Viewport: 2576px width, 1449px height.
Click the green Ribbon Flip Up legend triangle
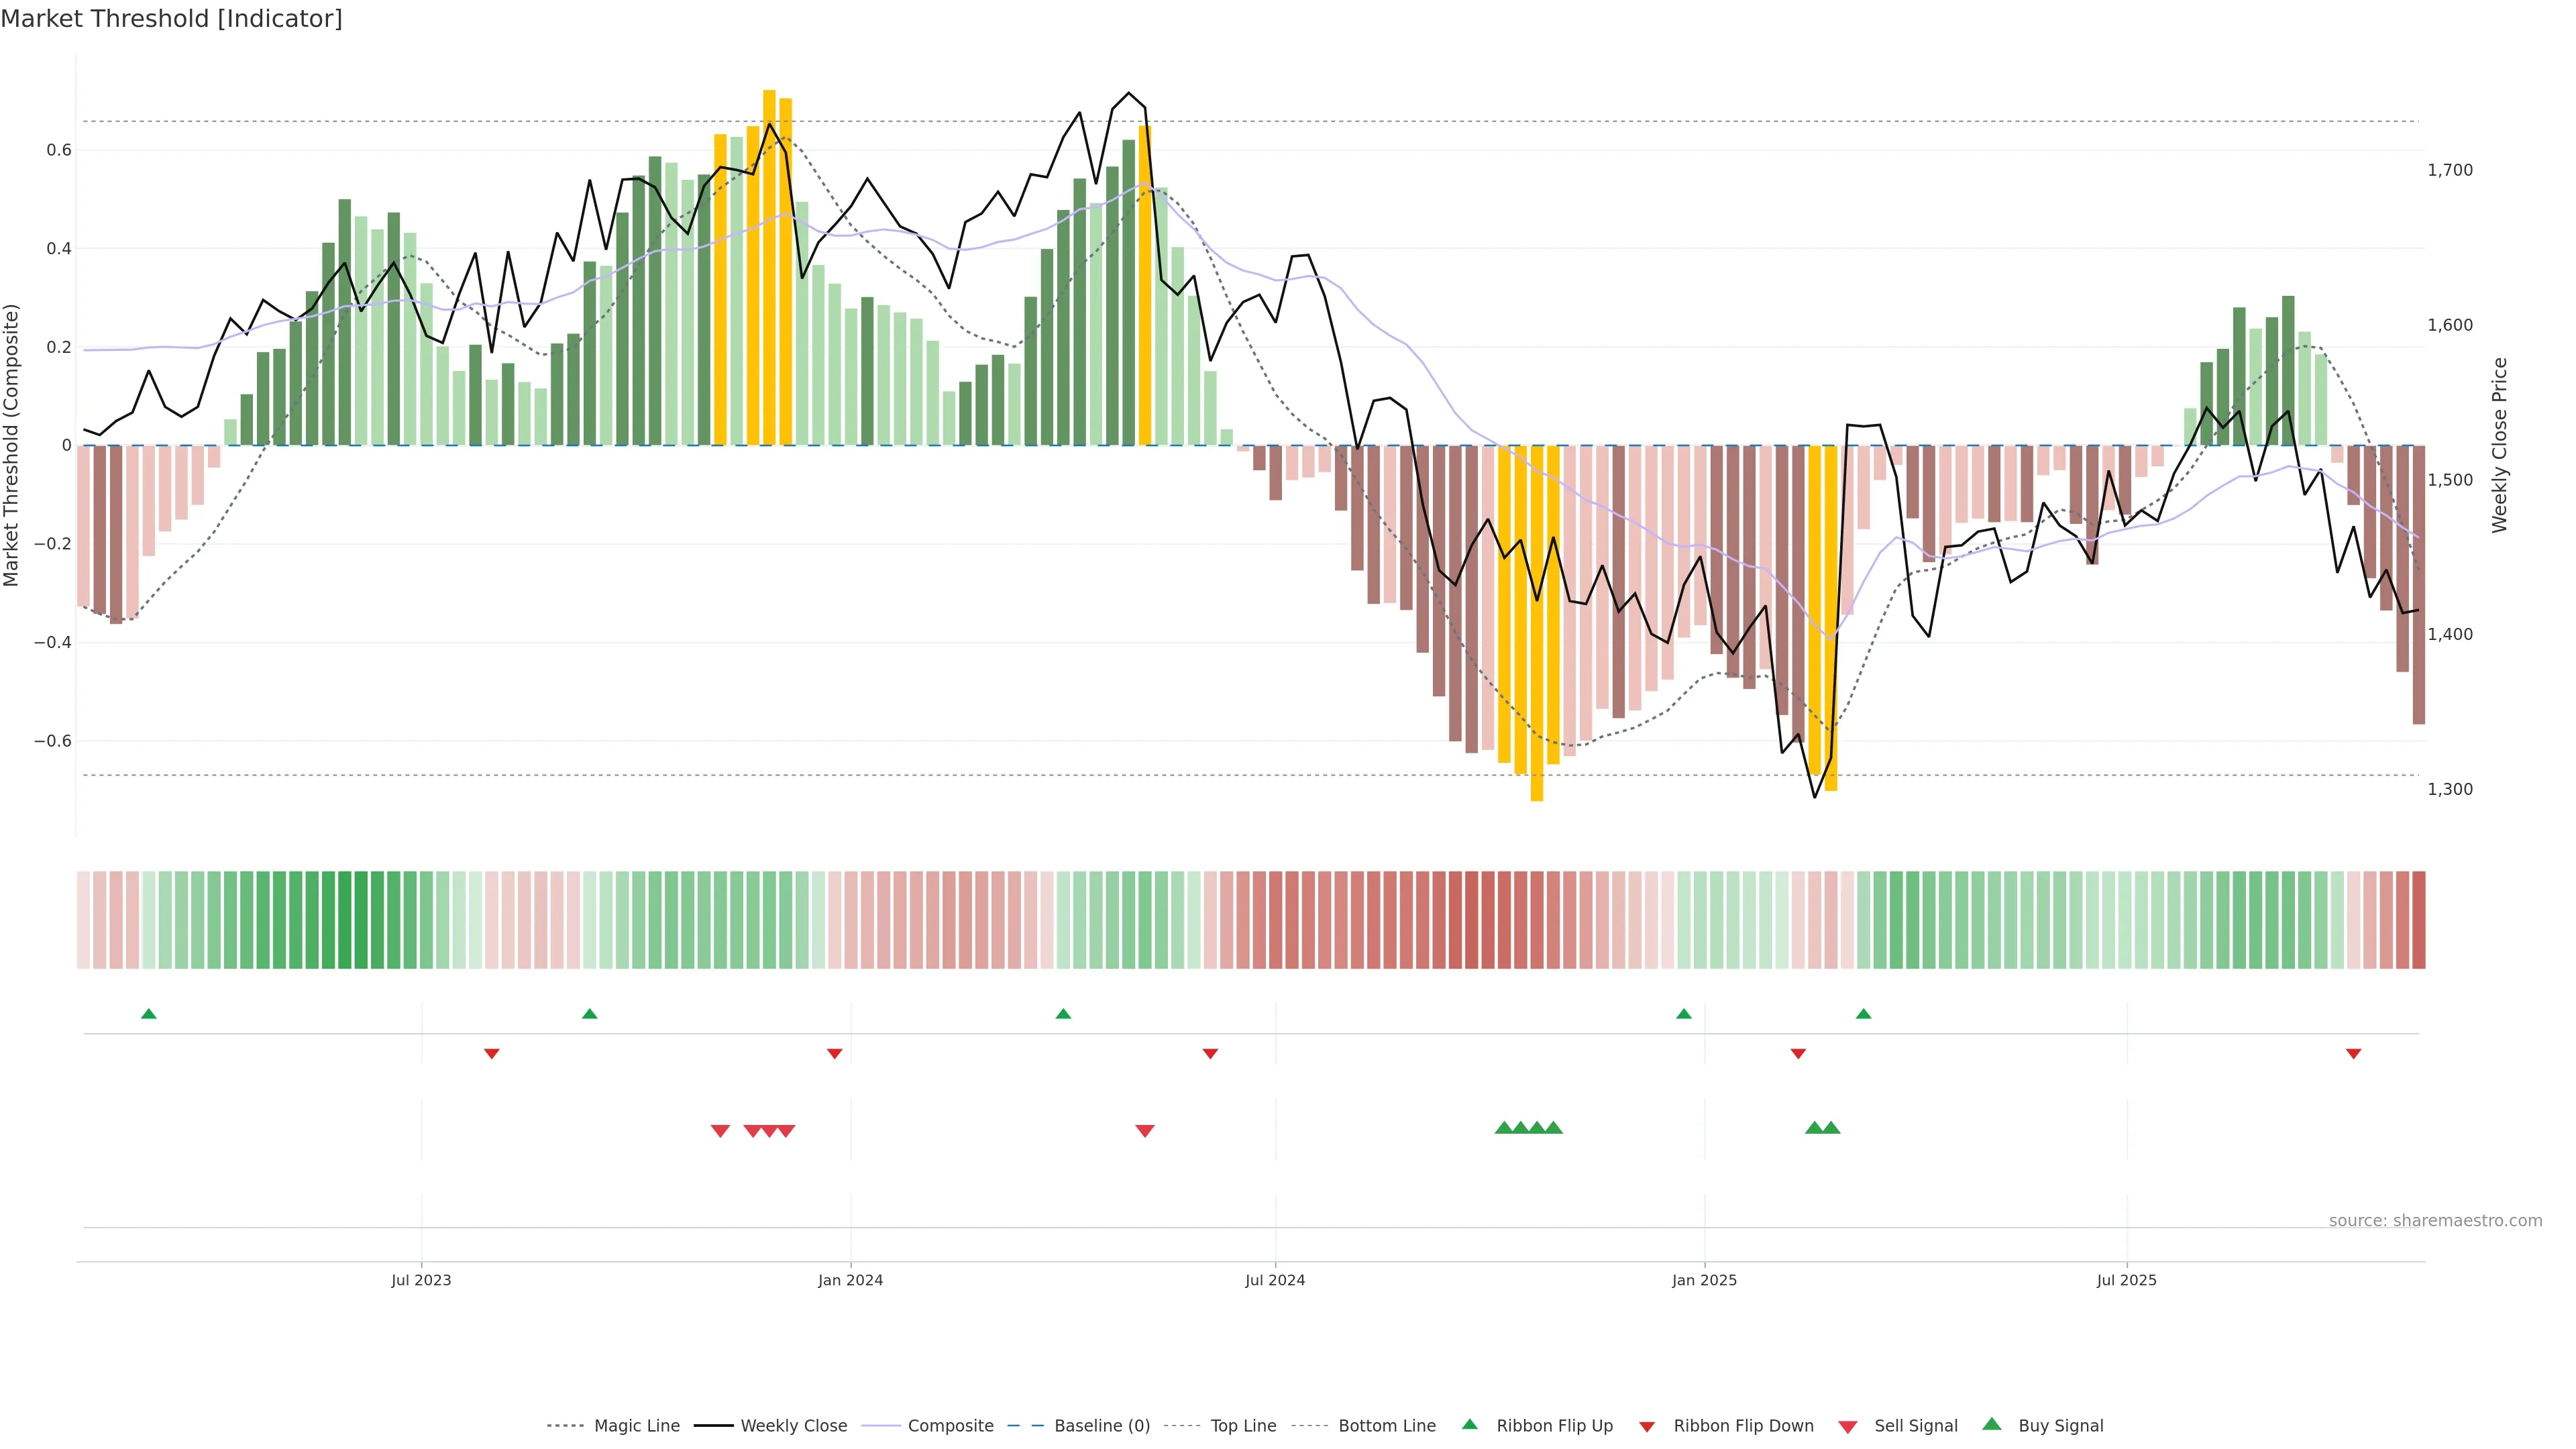(x=1469, y=1424)
